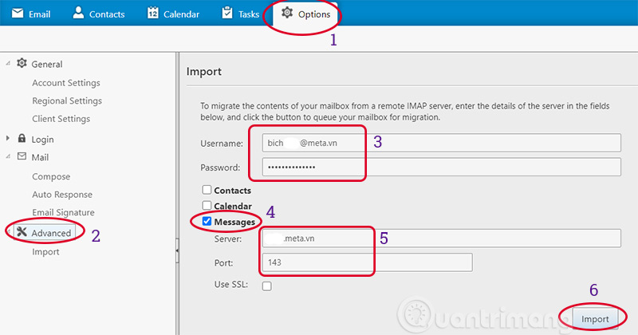The height and width of the screenshot is (335, 638).
Task: Open Email Signature settings
Action: pyautogui.click(x=63, y=212)
